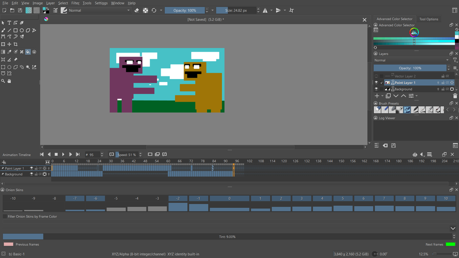Select the Line tool
Viewport: 459px width, 258px height.
coord(9,30)
